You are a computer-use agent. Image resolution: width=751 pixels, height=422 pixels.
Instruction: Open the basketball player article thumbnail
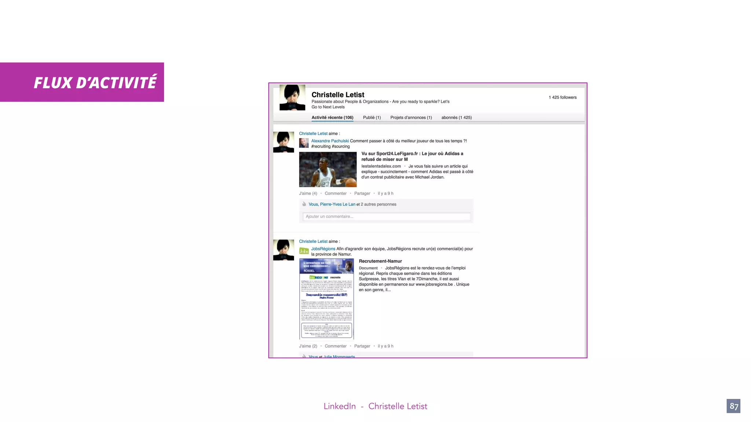tap(328, 170)
